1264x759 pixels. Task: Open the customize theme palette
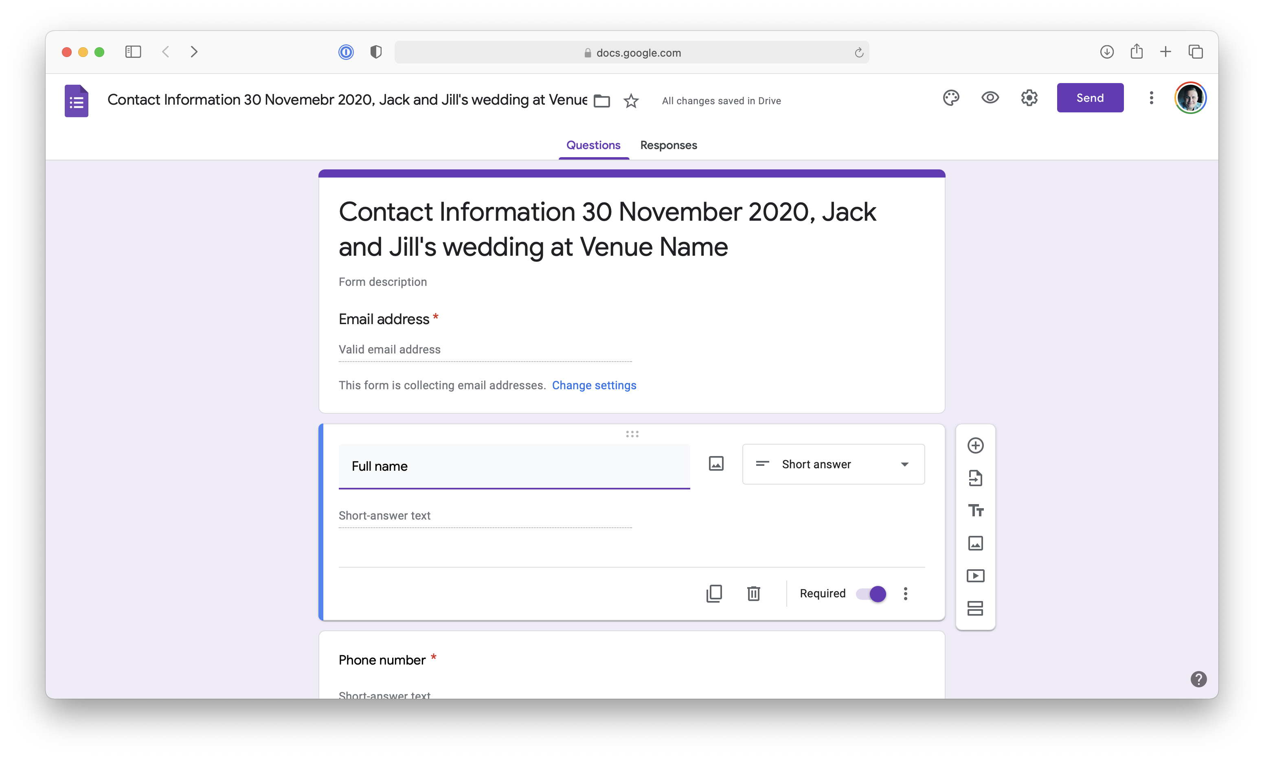point(950,98)
